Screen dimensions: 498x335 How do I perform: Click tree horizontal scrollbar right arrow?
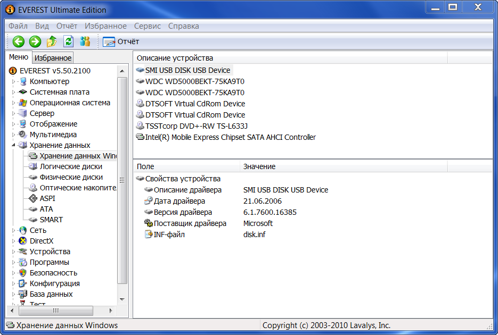pos(111,311)
